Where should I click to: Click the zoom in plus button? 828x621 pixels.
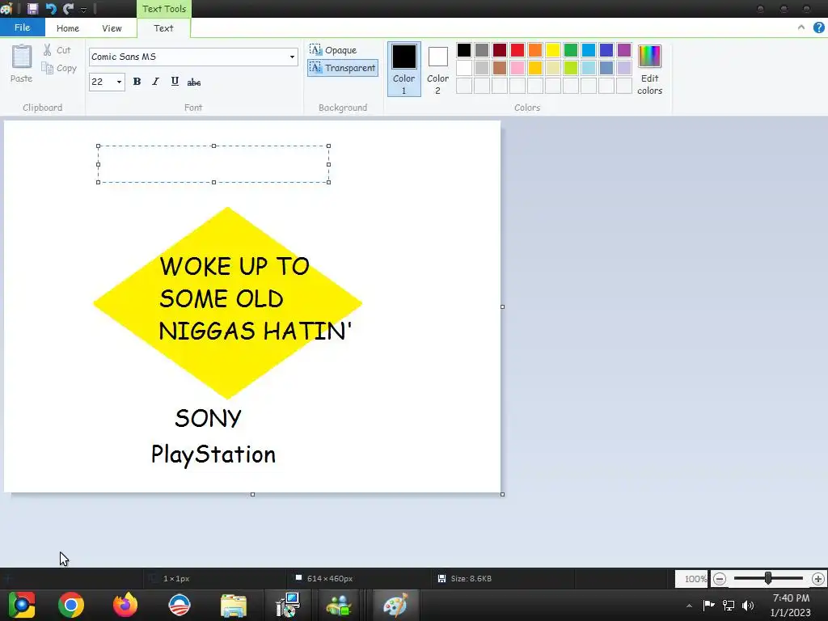click(818, 579)
